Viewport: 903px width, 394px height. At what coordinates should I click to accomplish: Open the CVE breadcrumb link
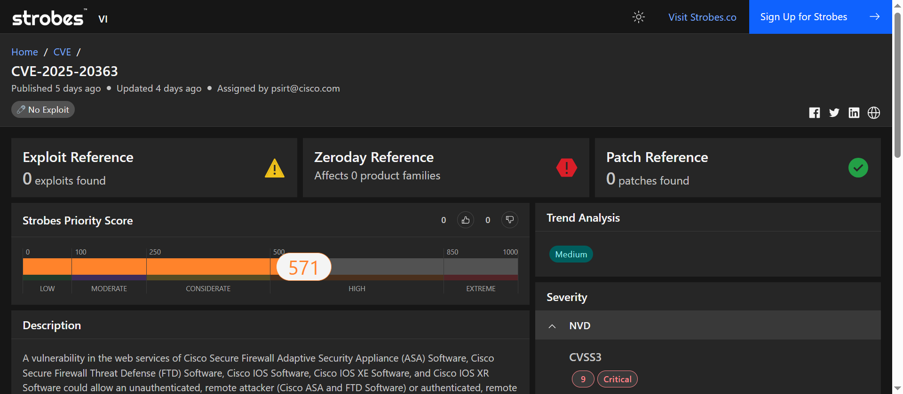pyautogui.click(x=62, y=52)
